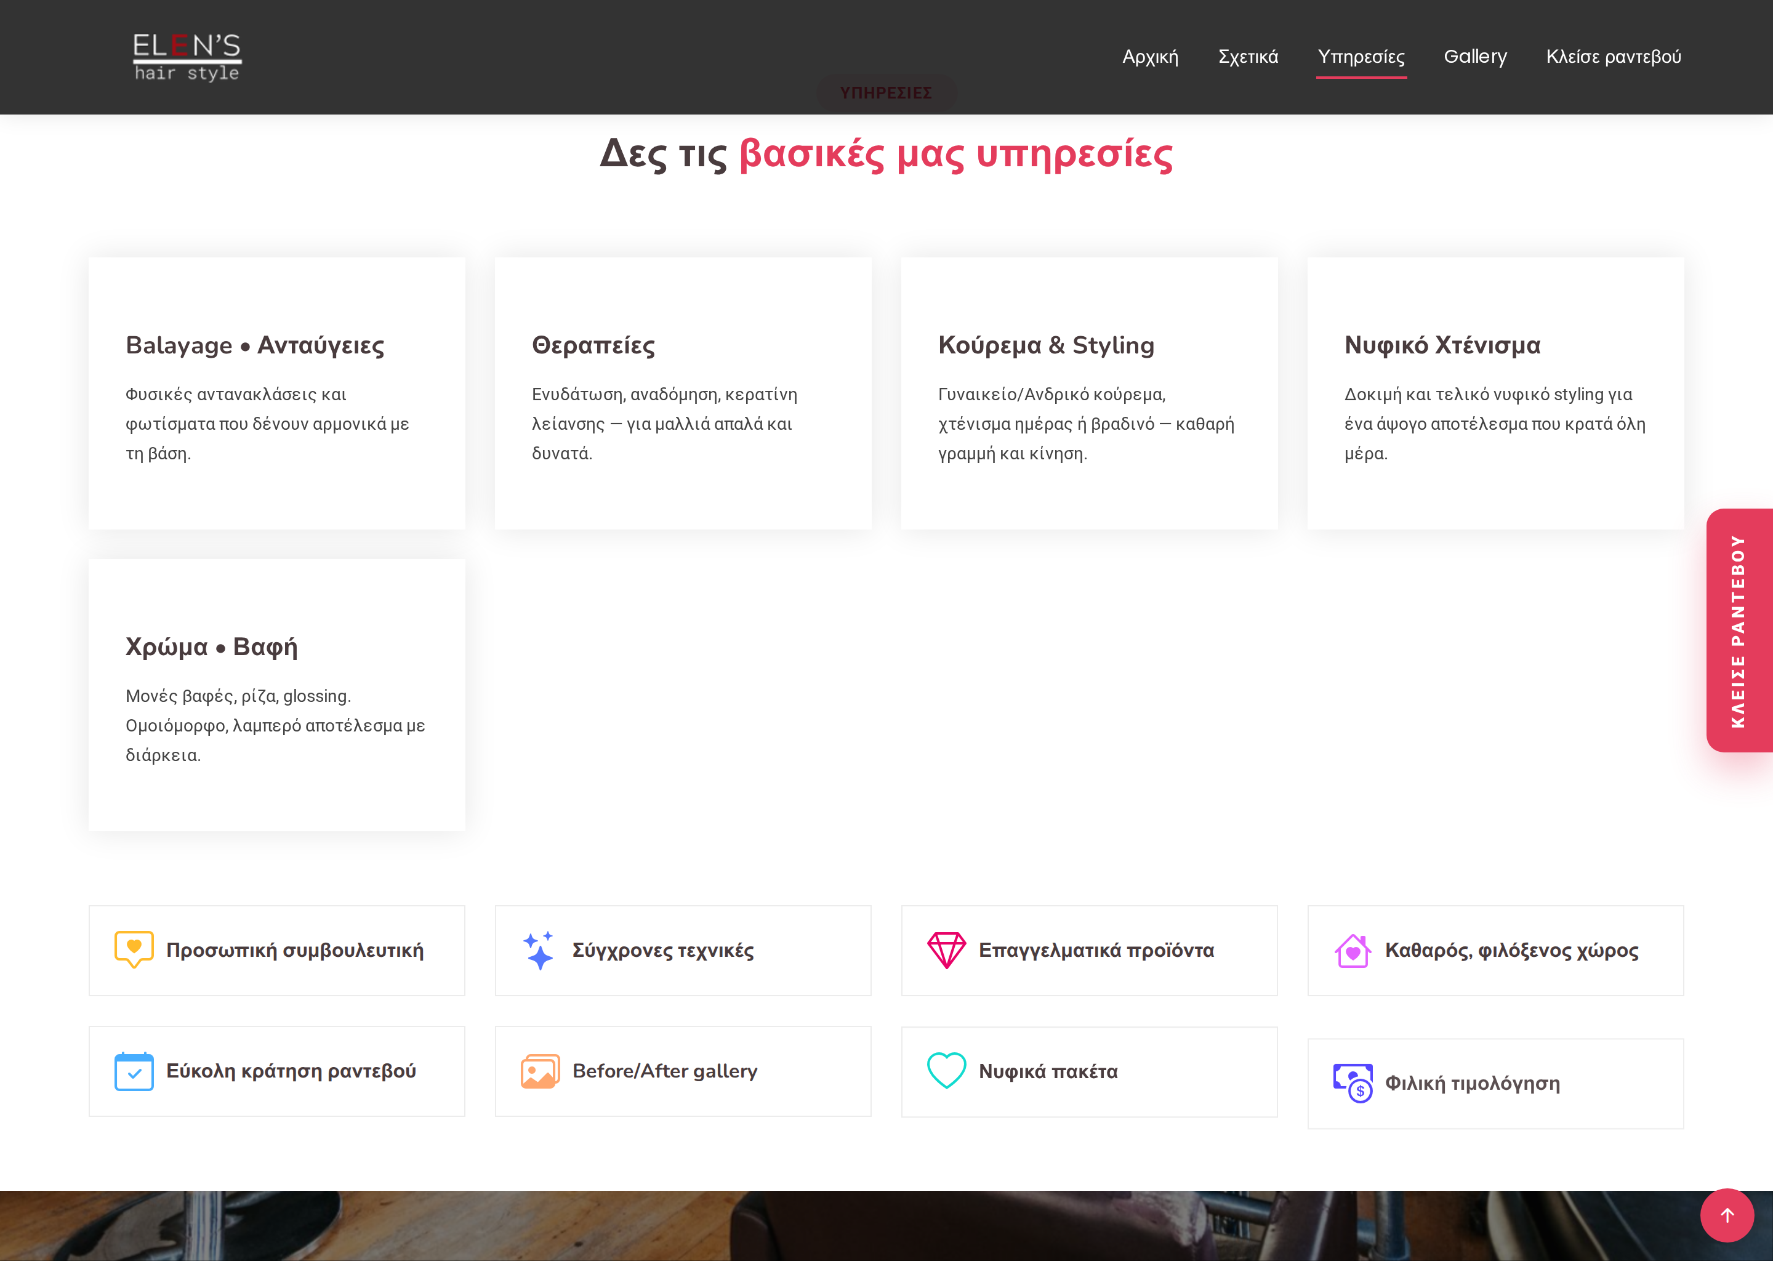1773x1261 pixels.
Task: Click the house with heart icon
Action: (x=1353, y=951)
